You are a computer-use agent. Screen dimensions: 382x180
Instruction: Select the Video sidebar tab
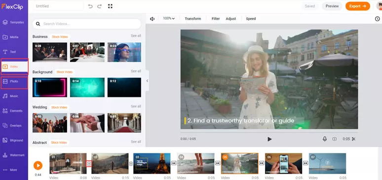tap(14, 66)
